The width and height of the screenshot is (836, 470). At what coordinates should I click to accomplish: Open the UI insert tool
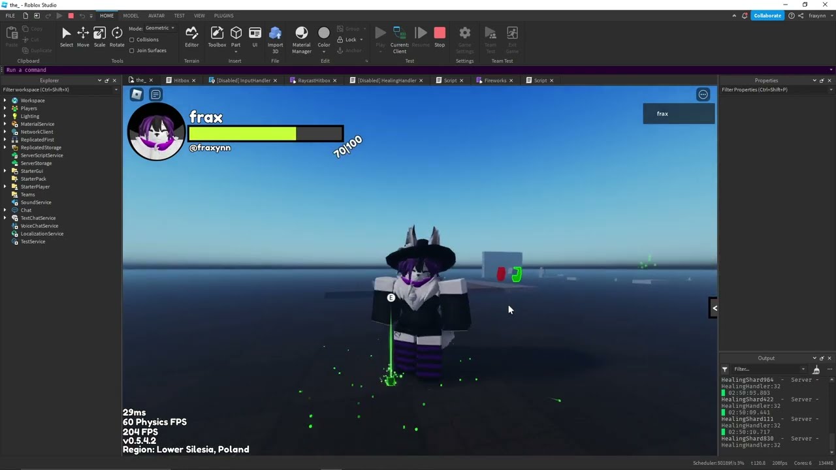pyautogui.click(x=255, y=37)
